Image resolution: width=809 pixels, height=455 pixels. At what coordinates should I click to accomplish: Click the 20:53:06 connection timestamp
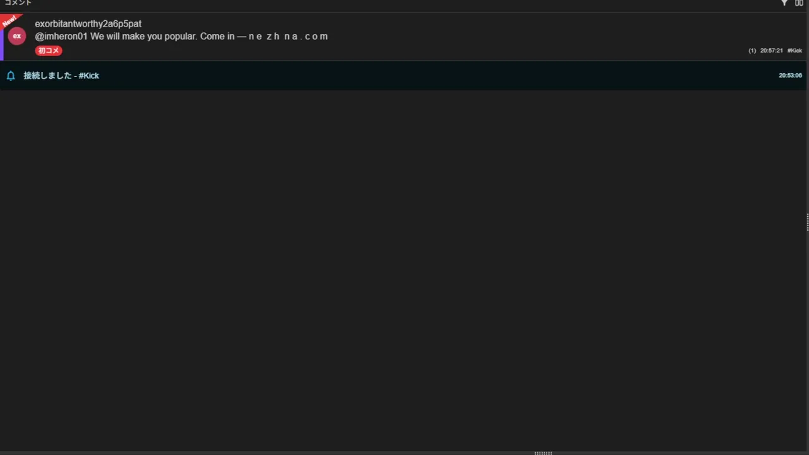click(790, 75)
